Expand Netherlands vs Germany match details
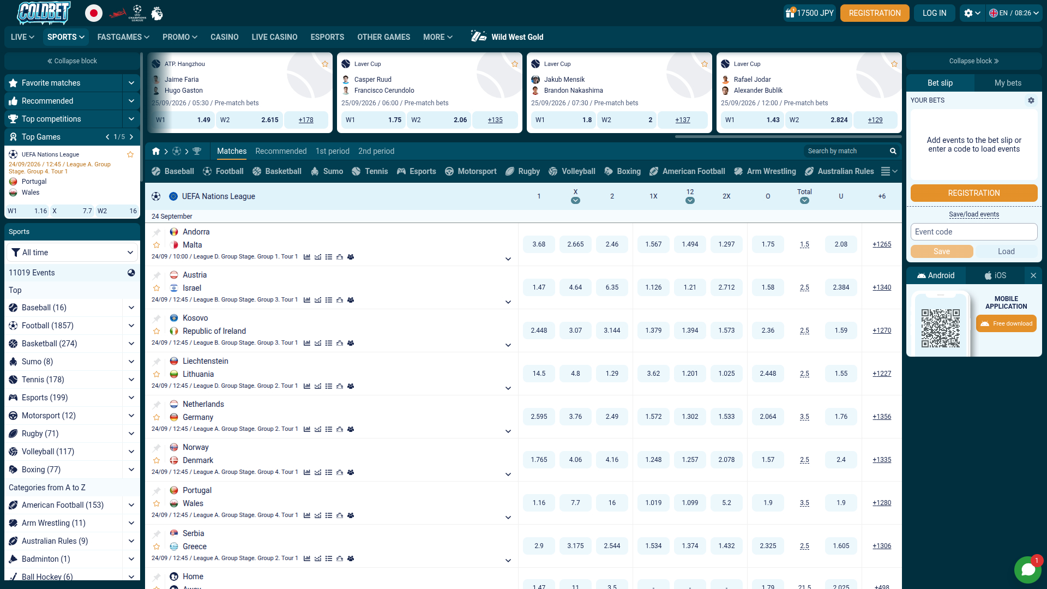Image resolution: width=1047 pixels, height=589 pixels. (x=508, y=431)
